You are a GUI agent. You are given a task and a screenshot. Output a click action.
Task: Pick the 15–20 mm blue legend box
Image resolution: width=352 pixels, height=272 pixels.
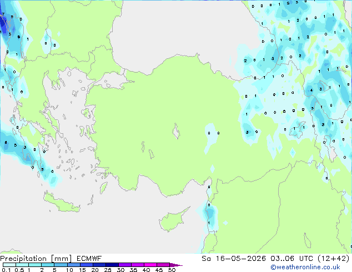pyautogui.click(x=87, y=265)
